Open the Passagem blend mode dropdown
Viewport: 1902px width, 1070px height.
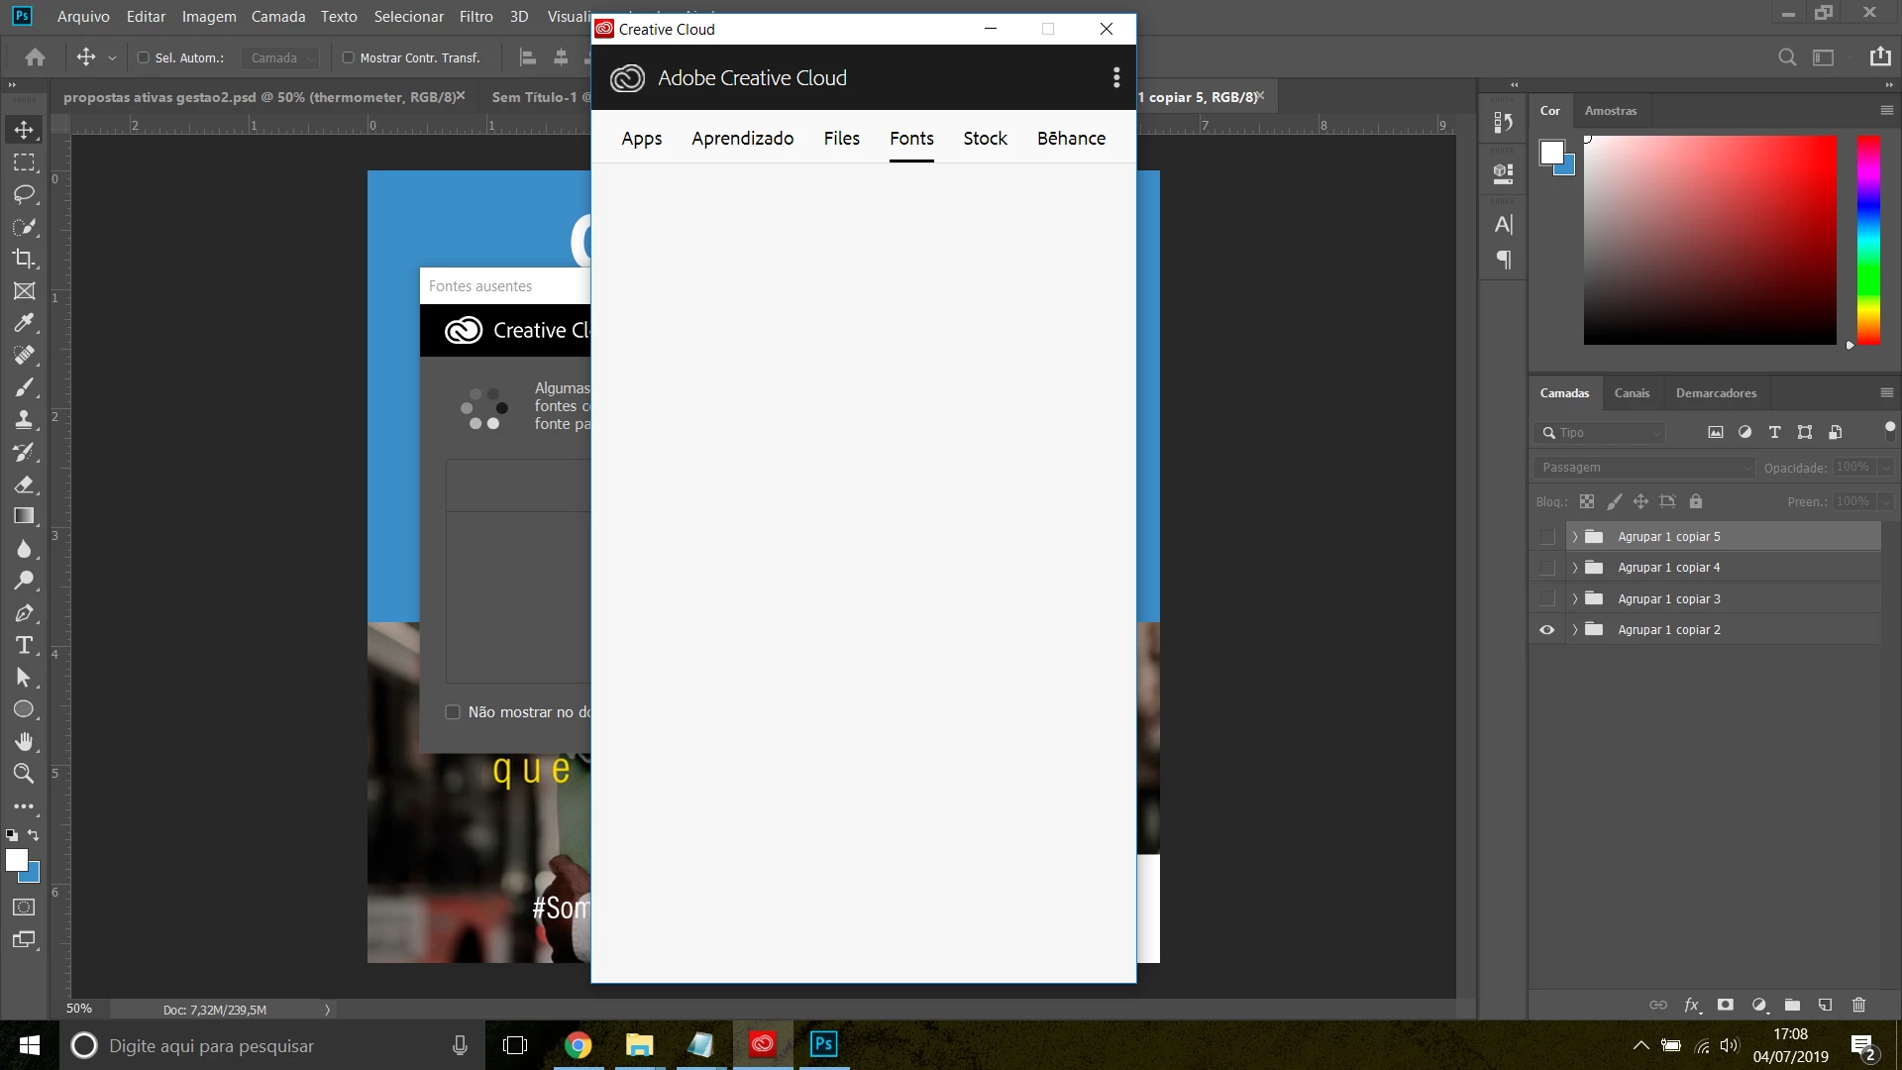coord(1644,468)
